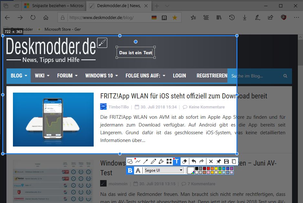Open the books library

pos(219,17)
